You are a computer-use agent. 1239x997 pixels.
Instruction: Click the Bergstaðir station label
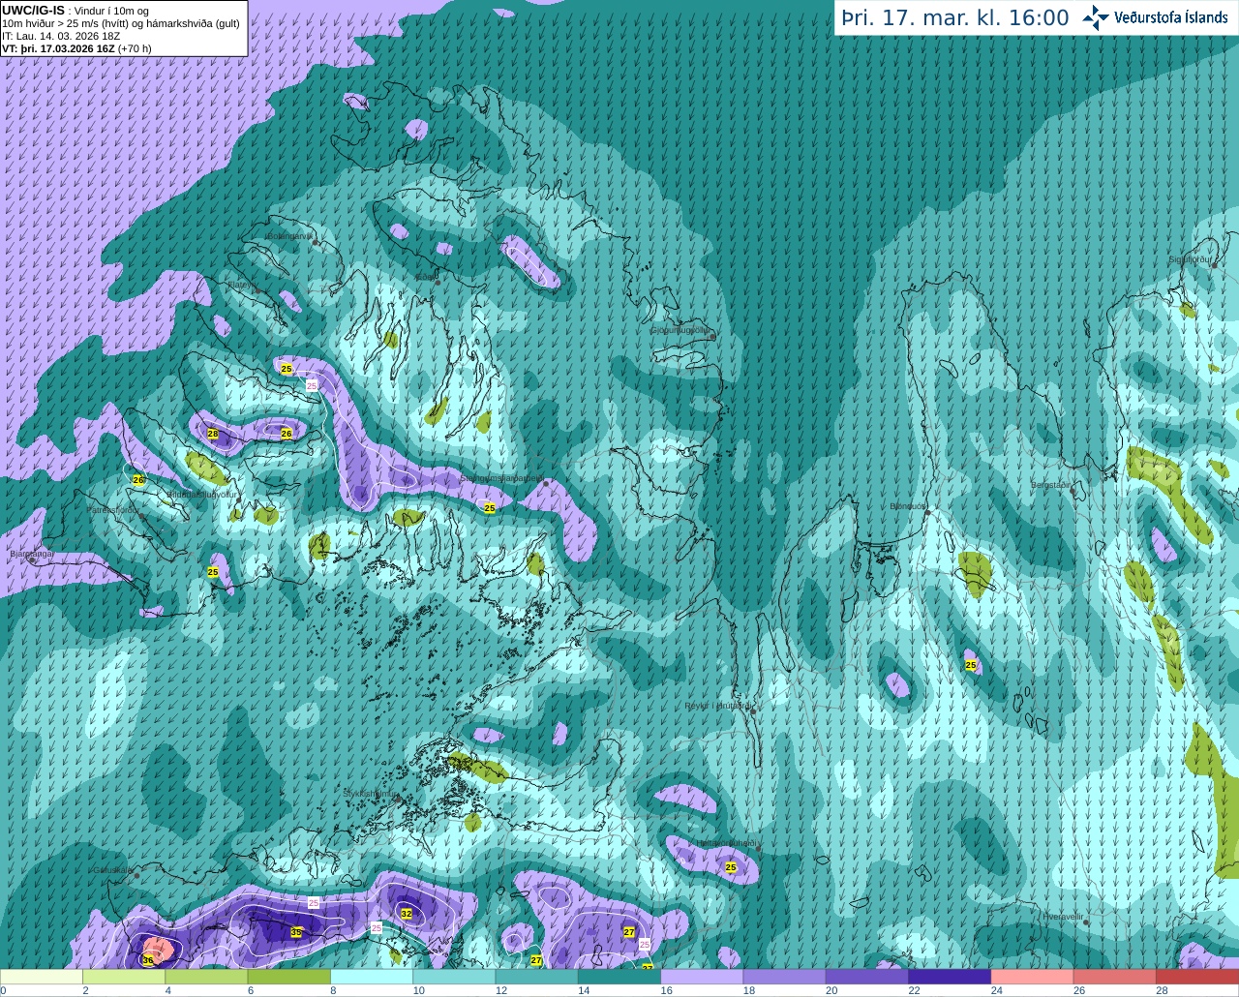[x=1051, y=484]
